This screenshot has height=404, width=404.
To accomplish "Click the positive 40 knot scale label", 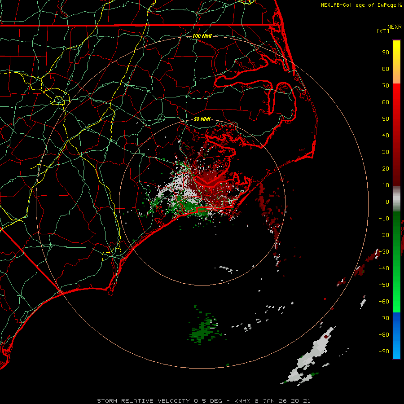I will (x=386, y=135).
